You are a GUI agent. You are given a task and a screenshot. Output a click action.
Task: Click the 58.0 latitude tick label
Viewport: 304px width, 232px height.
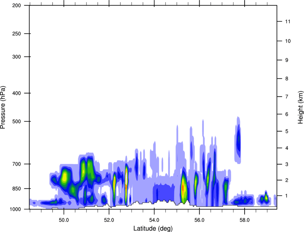point(245,220)
